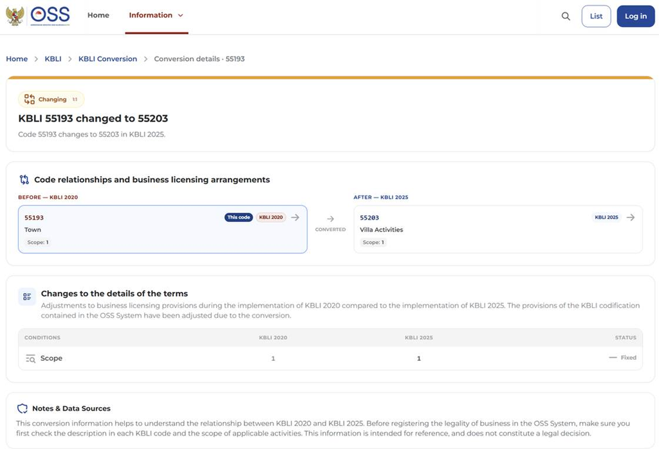Image resolution: width=659 pixels, height=449 pixels.
Task: Click the Scope row search-list icon
Action: (30, 359)
